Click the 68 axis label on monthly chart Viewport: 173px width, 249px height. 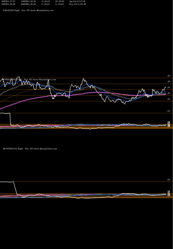(x=169, y=180)
